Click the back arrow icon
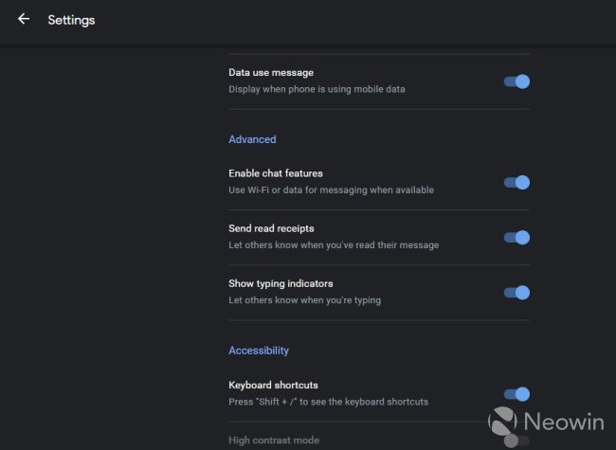The width and height of the screenshot is (616, 450). point(24,19)
